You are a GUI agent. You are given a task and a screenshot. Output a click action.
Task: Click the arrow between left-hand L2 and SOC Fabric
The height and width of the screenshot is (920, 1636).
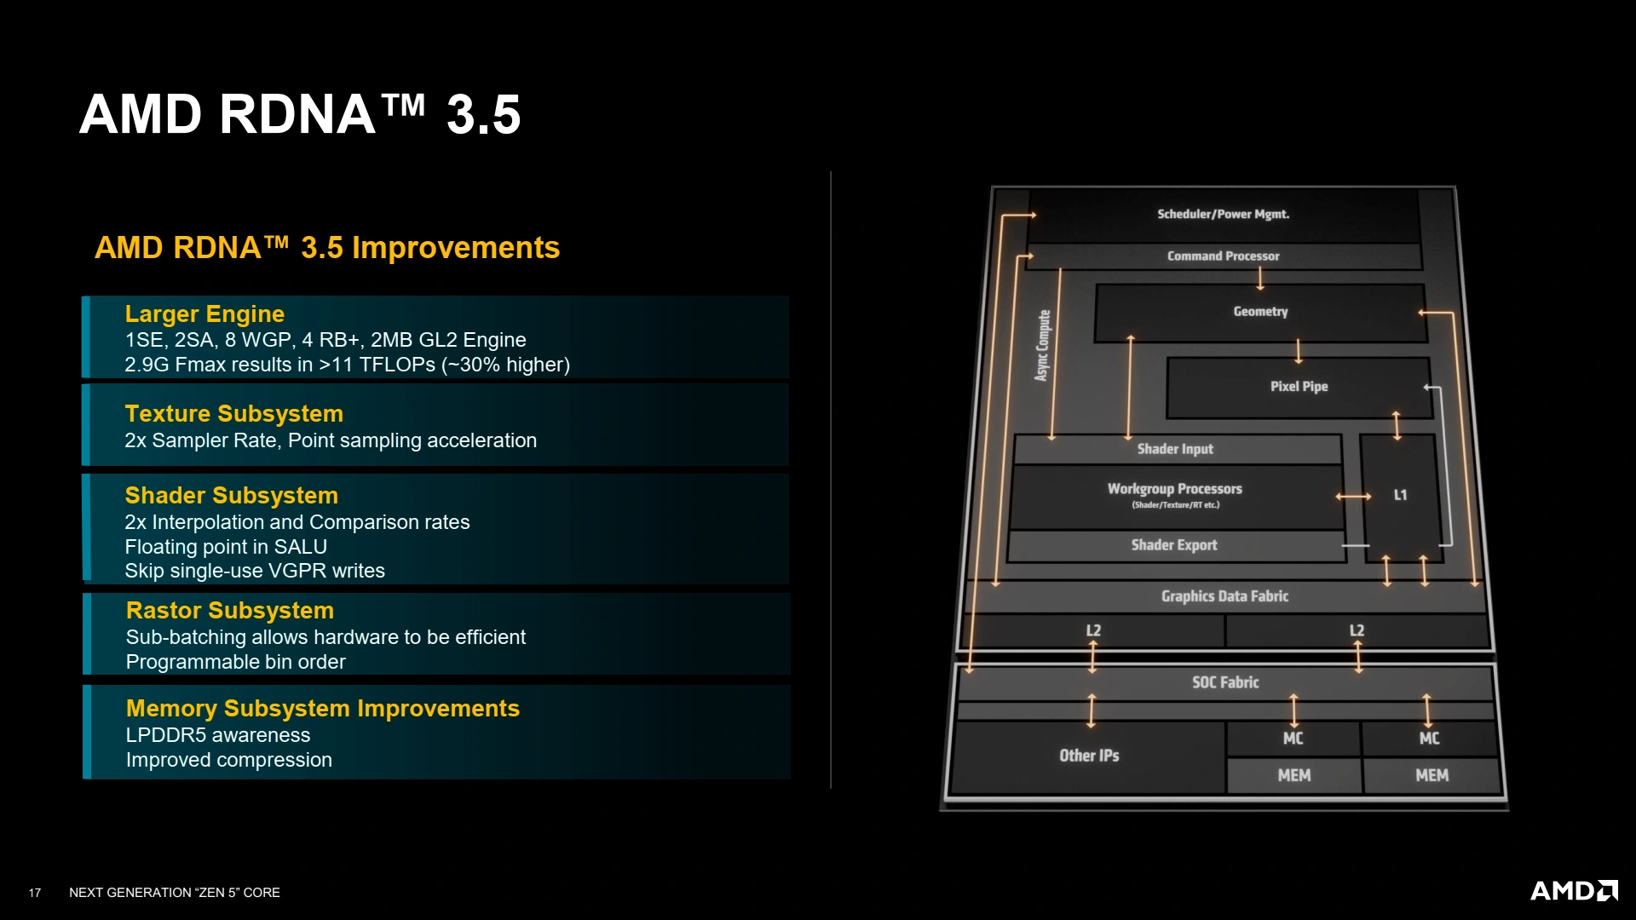[x=1093, y=657]
